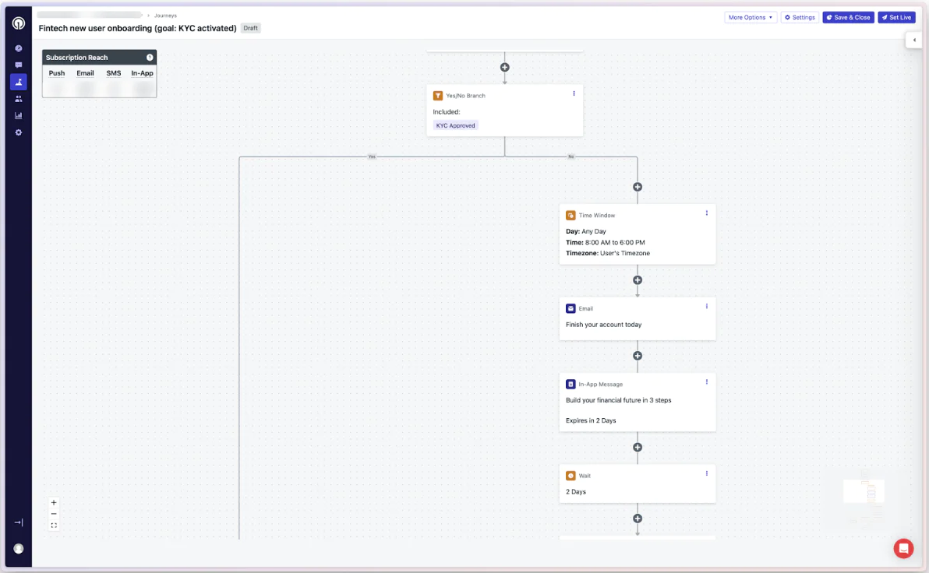Add a step after the Time Window node
The height and width of the screenshot is (573, 929).
tap(638, 279)
